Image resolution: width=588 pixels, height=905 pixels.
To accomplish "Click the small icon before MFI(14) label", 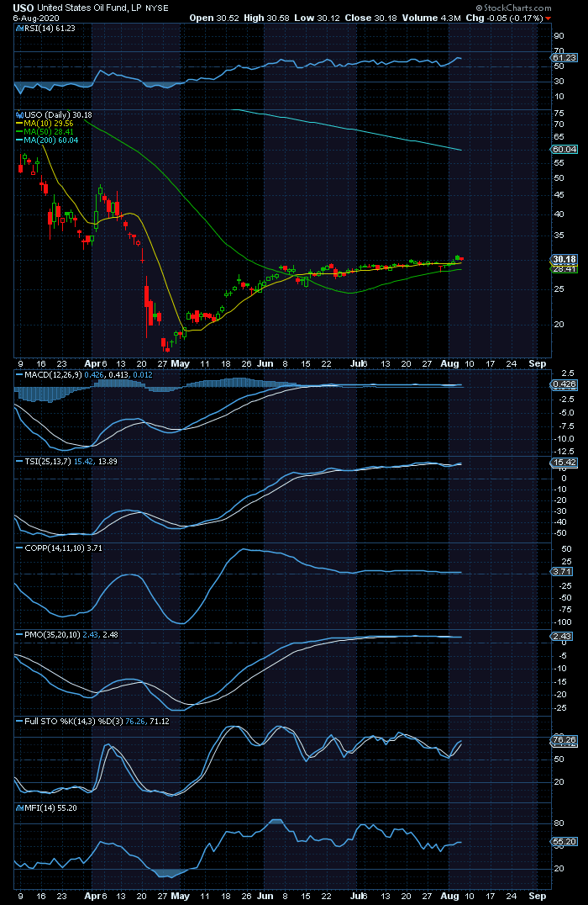I will [x=19, y=808].
